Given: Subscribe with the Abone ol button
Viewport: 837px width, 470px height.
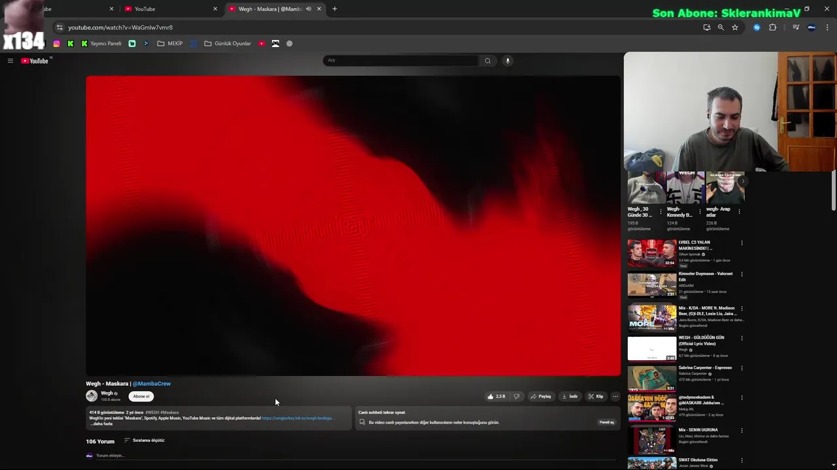Looking at the screenshot, I should 141,396.
